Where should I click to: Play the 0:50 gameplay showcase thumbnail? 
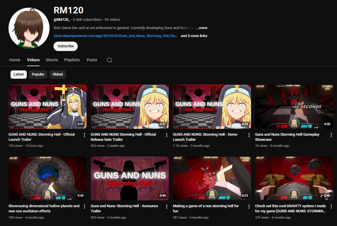point(294,107)
